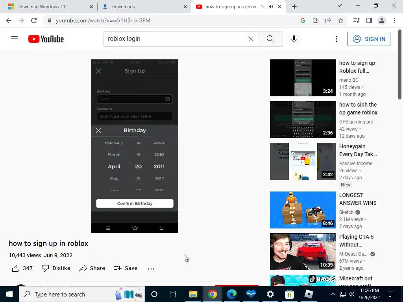Image resolution: width=403 pixels, height=302 pixels.
Task: Close the Download Windows 11 tab
Action: [x=91, y=7]
